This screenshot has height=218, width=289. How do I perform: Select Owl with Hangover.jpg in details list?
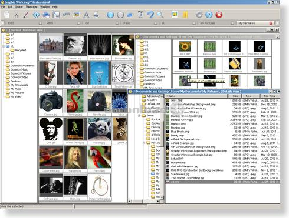223,166
